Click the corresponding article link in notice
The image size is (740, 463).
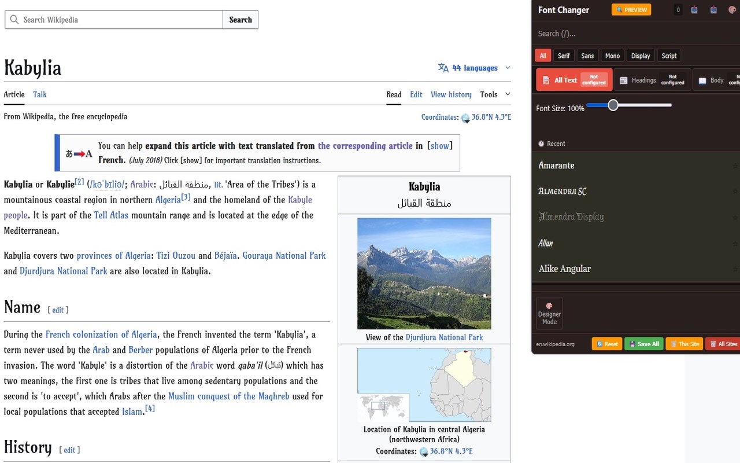365,146
